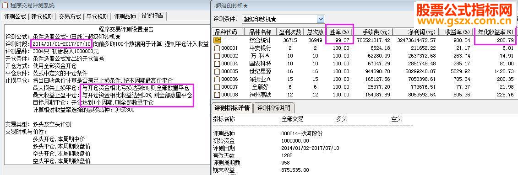Click the 有效天数 value 1285
Image resolution: width=518 pixels, height=175 pixels.
click(287, 155)
